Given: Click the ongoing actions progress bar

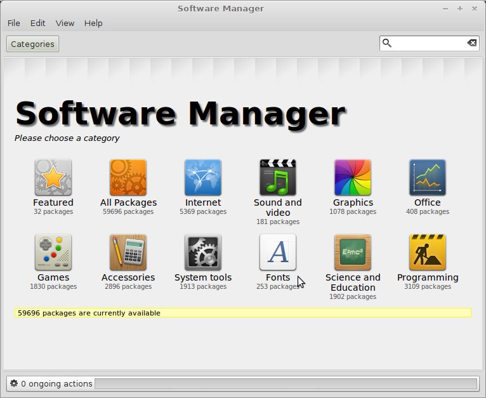Looking at the screenshot, I should pyautogui.click(x=286, y=384).
